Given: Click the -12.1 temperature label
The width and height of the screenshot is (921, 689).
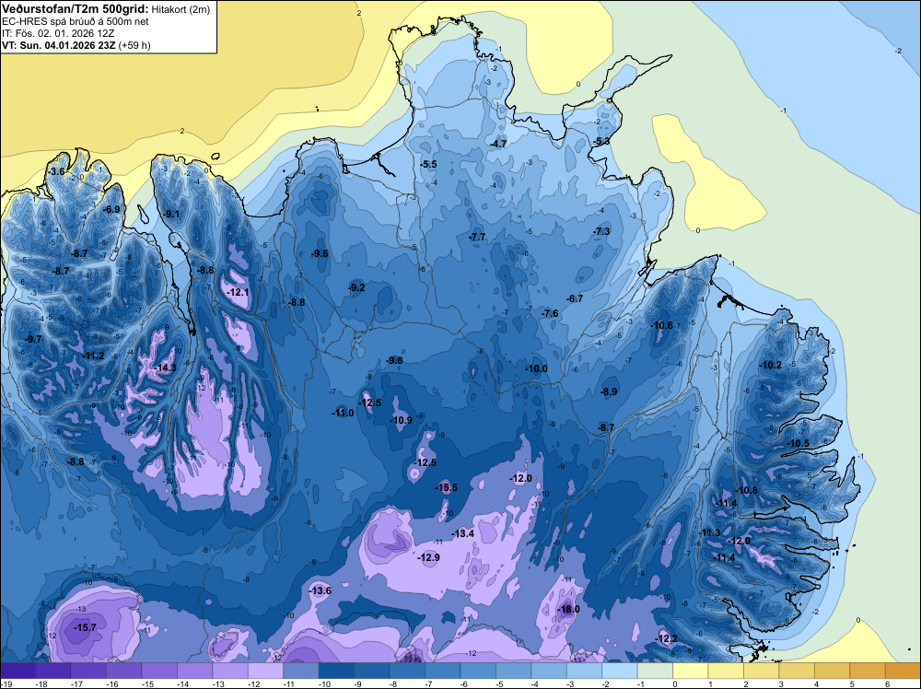Looking at the screenshot, I should pos(238,292).
